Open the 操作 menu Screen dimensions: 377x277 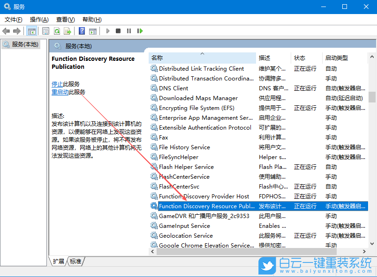[x=39, y=20]
